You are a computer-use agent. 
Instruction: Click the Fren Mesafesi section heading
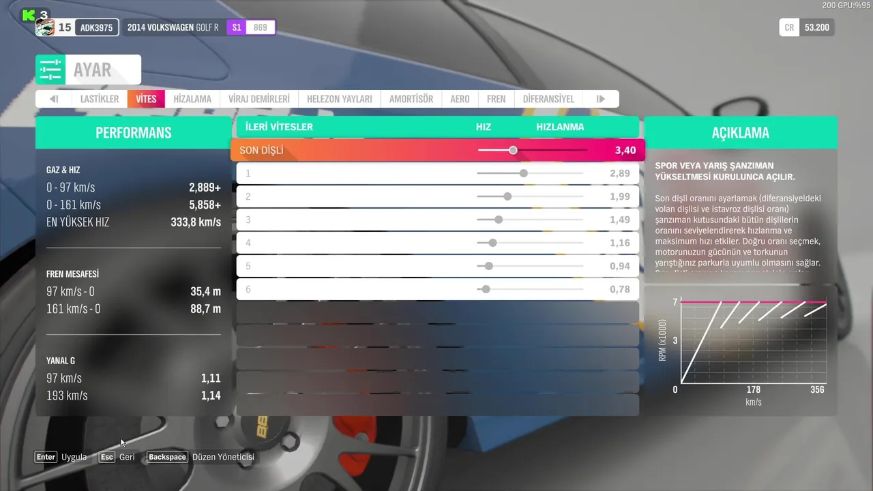[73, 274]
